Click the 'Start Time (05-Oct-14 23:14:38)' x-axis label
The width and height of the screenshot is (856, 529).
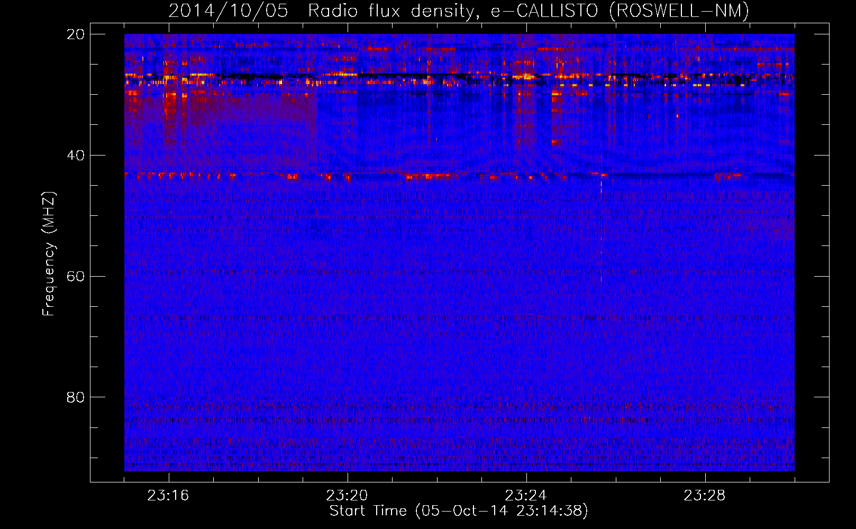tap(459, 511)
